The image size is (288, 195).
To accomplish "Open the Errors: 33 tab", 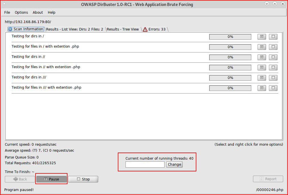I will coord(154,29).
